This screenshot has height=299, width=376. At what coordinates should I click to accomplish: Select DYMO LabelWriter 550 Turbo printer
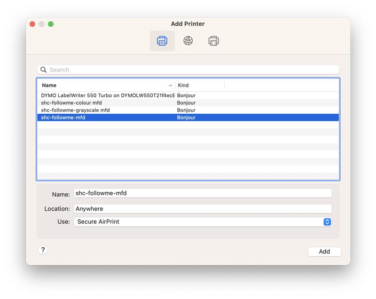[x=107, y=95]
